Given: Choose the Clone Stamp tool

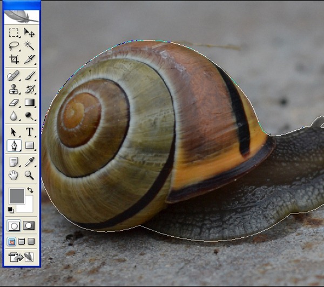Looking at the screenshot, I should tap(14, 89).
